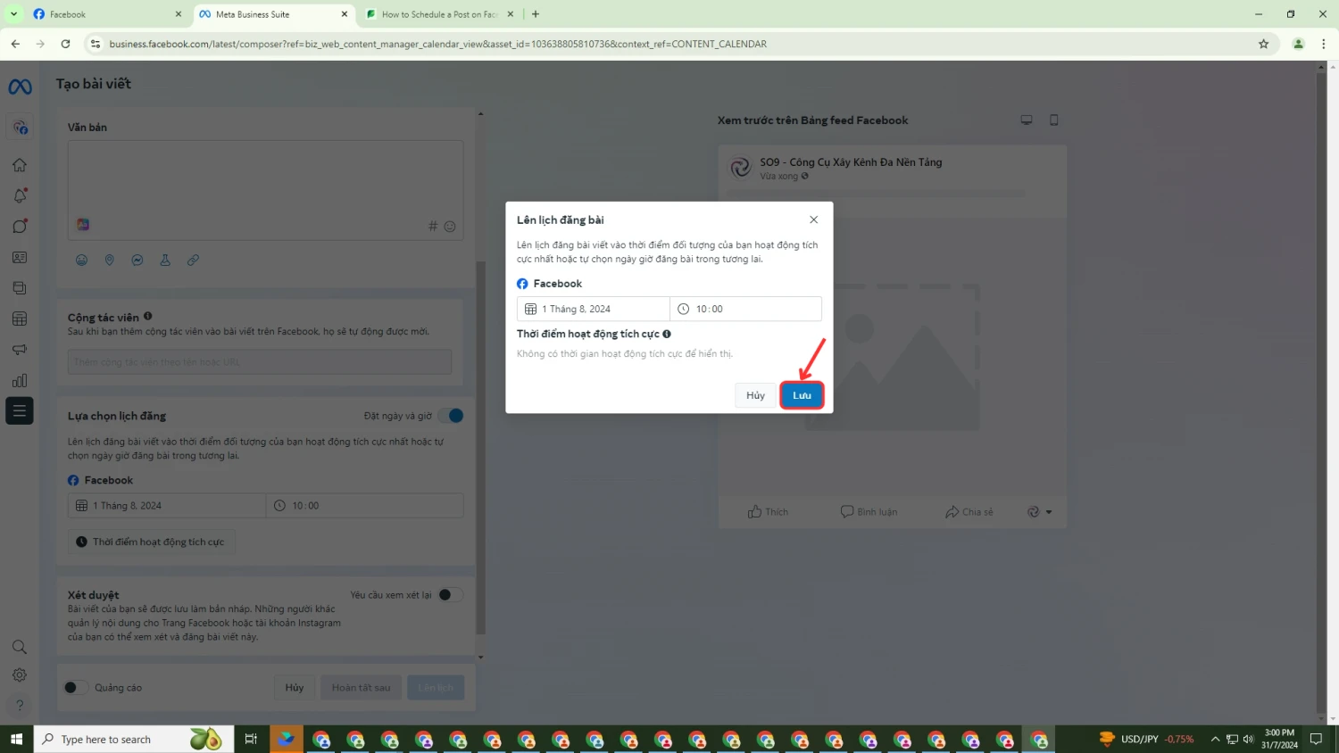1339x753 pixels.
Task: Open the Planner calendar grid icon
Action: [x=20, y=319]
